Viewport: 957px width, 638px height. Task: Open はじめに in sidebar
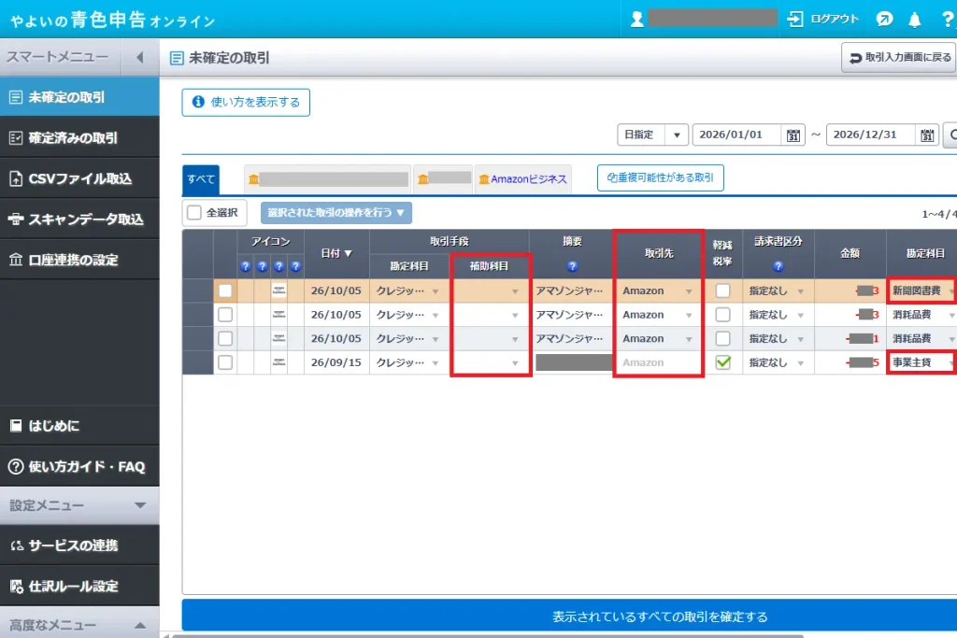point(79,426)
